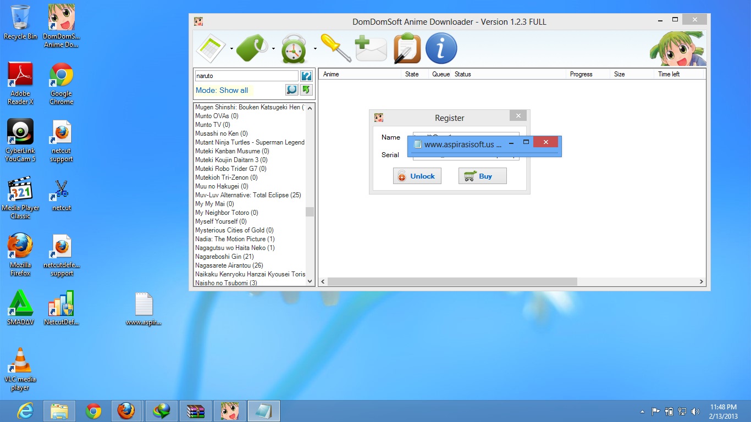The height and width of the screenshot is (422, 751).
Task: Select Musashi no Ken (0)
Action: click(x=222, y=134)
